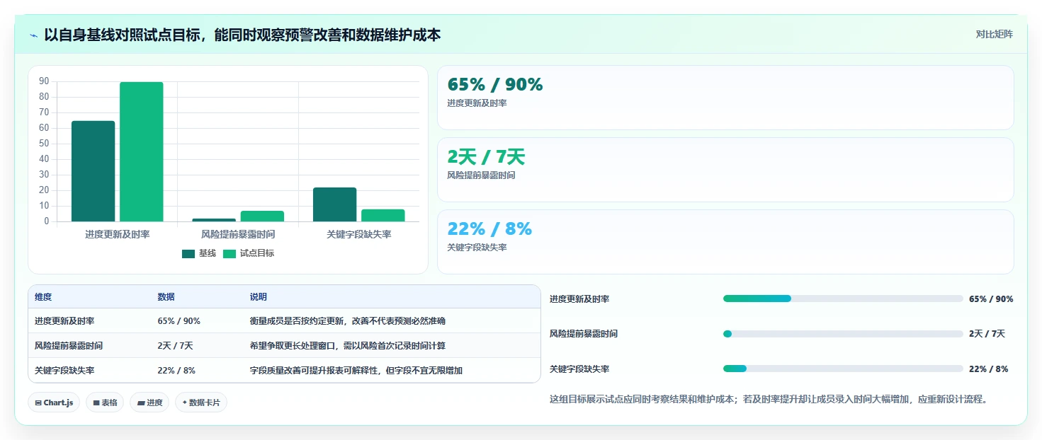This screenshot has width=1042, height=440.
Task: Click the description starting 字段质量改善可提升报表
Action: pyautogui.click(x=356, y=371)
